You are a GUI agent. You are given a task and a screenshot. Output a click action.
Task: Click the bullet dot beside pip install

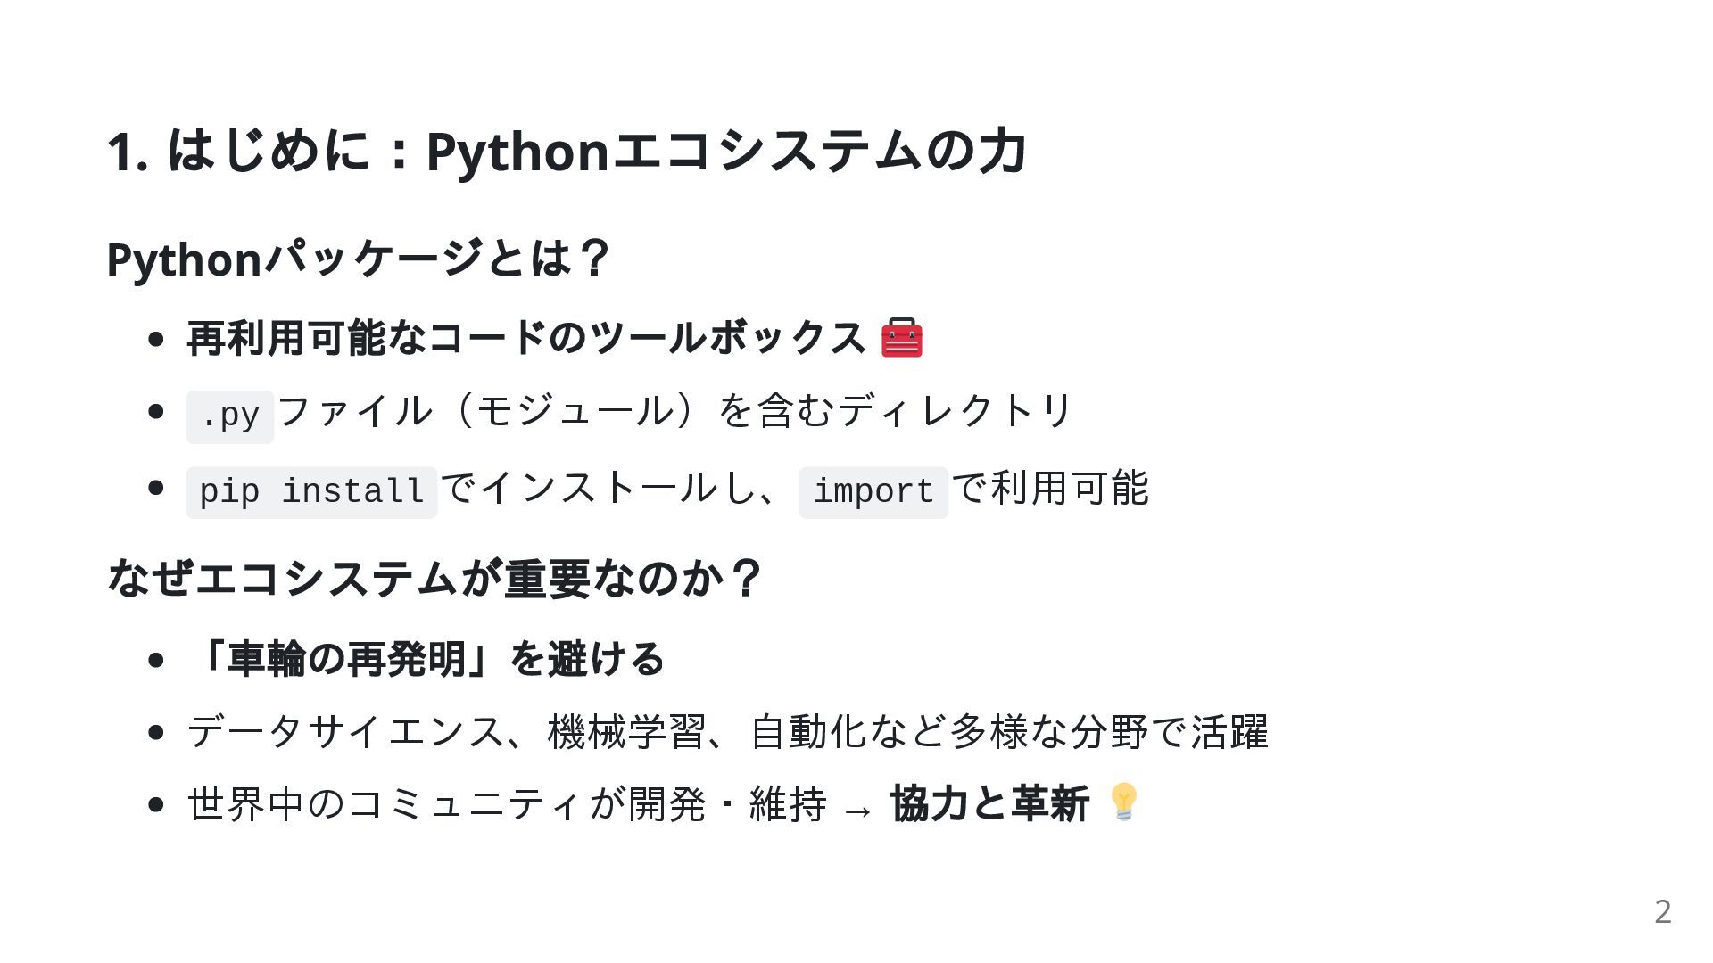(x=157, y=488)
